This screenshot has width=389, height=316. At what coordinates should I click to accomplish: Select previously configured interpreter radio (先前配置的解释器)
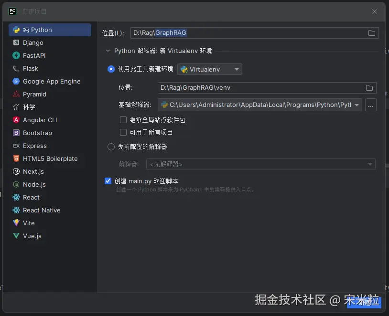[x=111, y=147]
